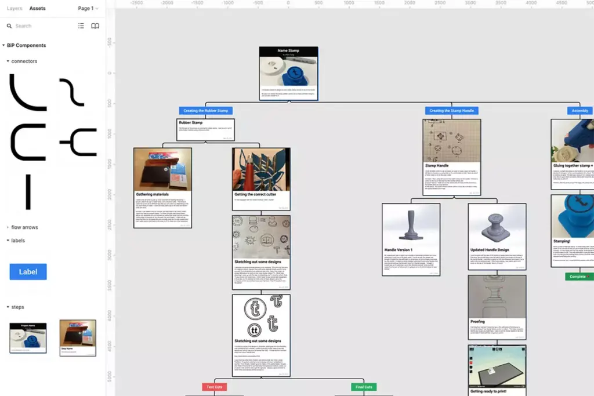594x396 pixels.
Task: Select the S-curve connector component
Action: click(x=72, y=92)
